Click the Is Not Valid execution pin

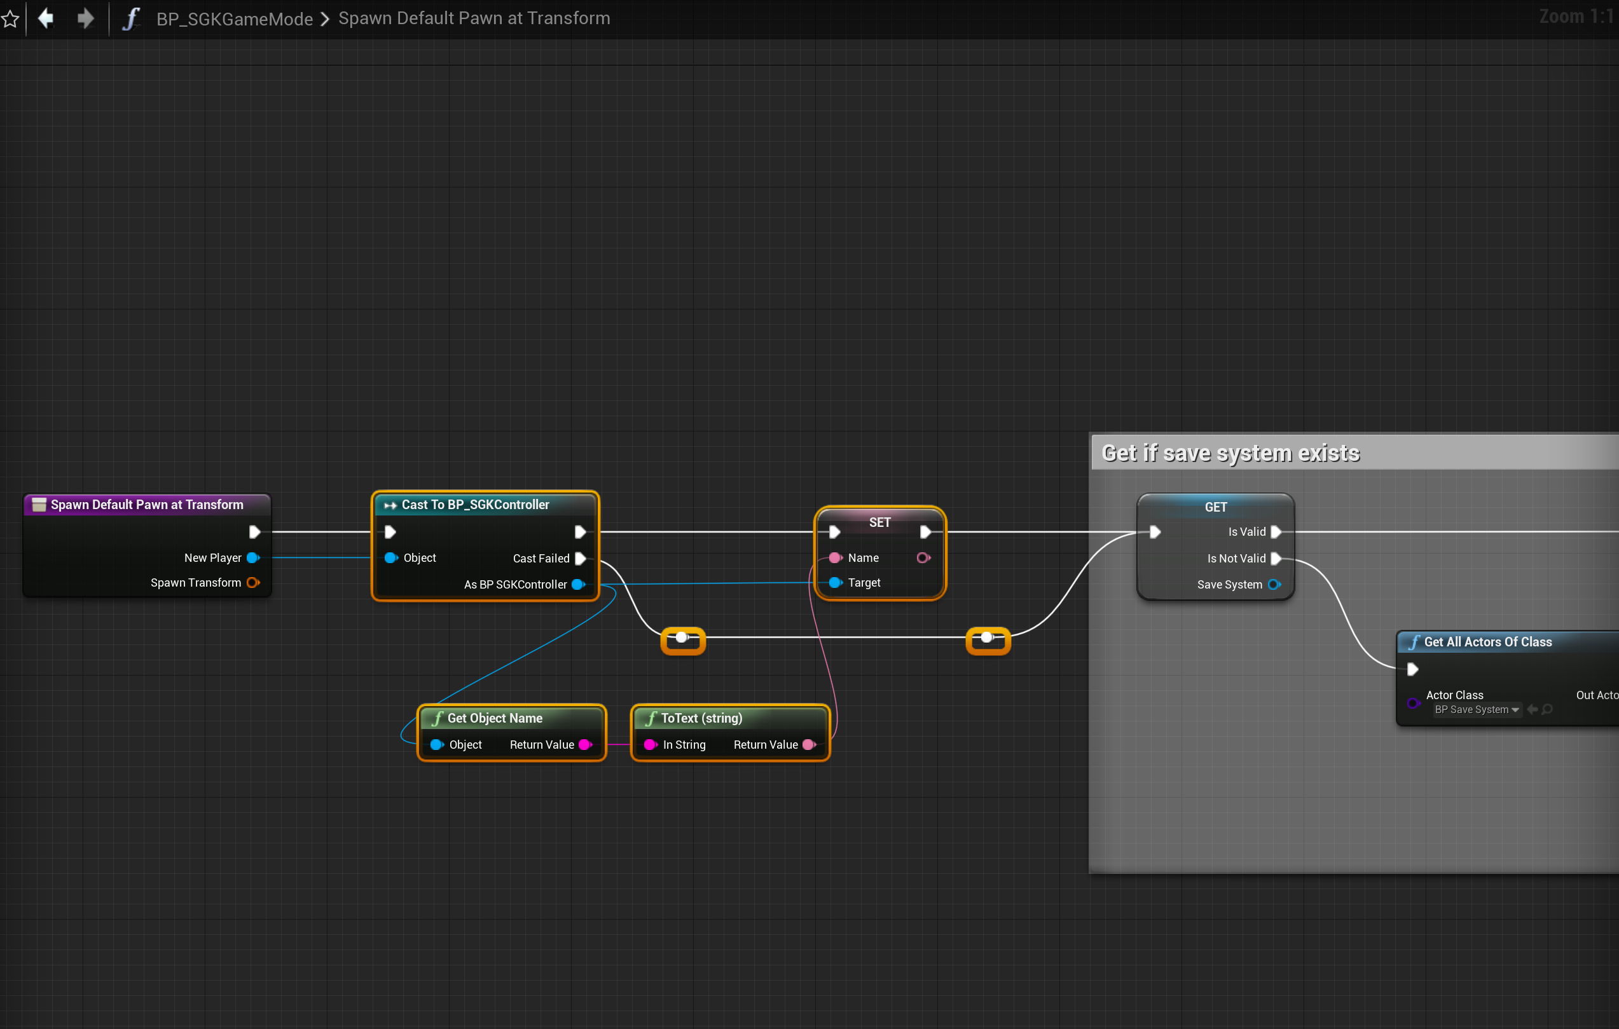[x=1276, y=559]
